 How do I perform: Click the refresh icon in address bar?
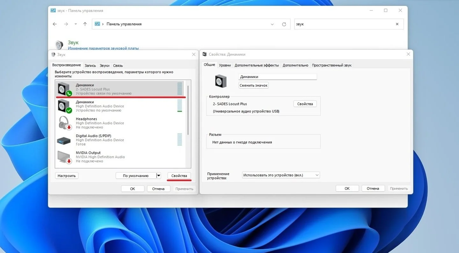click(284, 24)
